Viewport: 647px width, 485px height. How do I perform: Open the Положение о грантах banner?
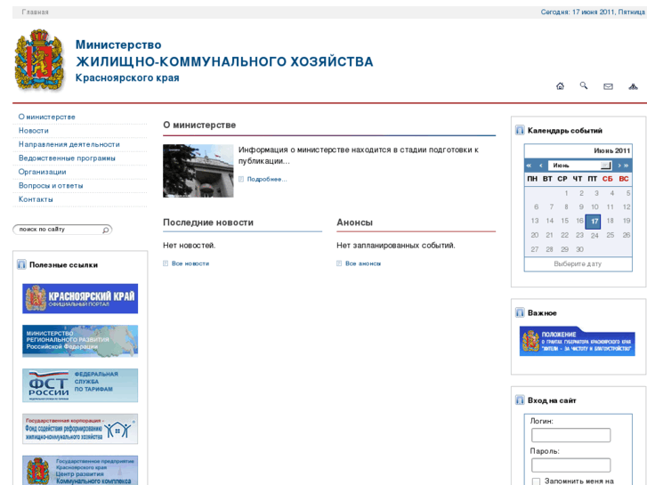click(577, 341)
